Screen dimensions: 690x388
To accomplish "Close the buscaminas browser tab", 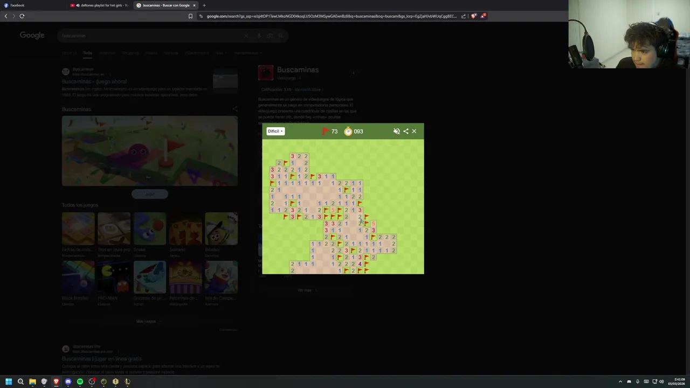I will click(195, 5).
